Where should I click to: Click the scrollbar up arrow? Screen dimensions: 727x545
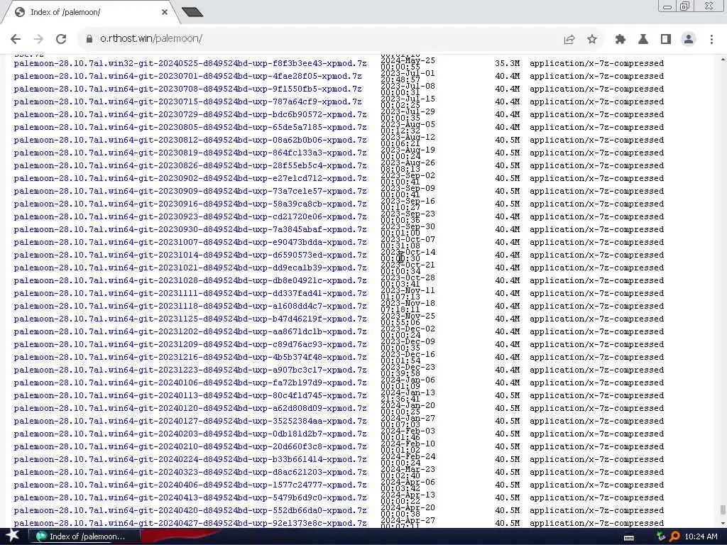(723, 60)
